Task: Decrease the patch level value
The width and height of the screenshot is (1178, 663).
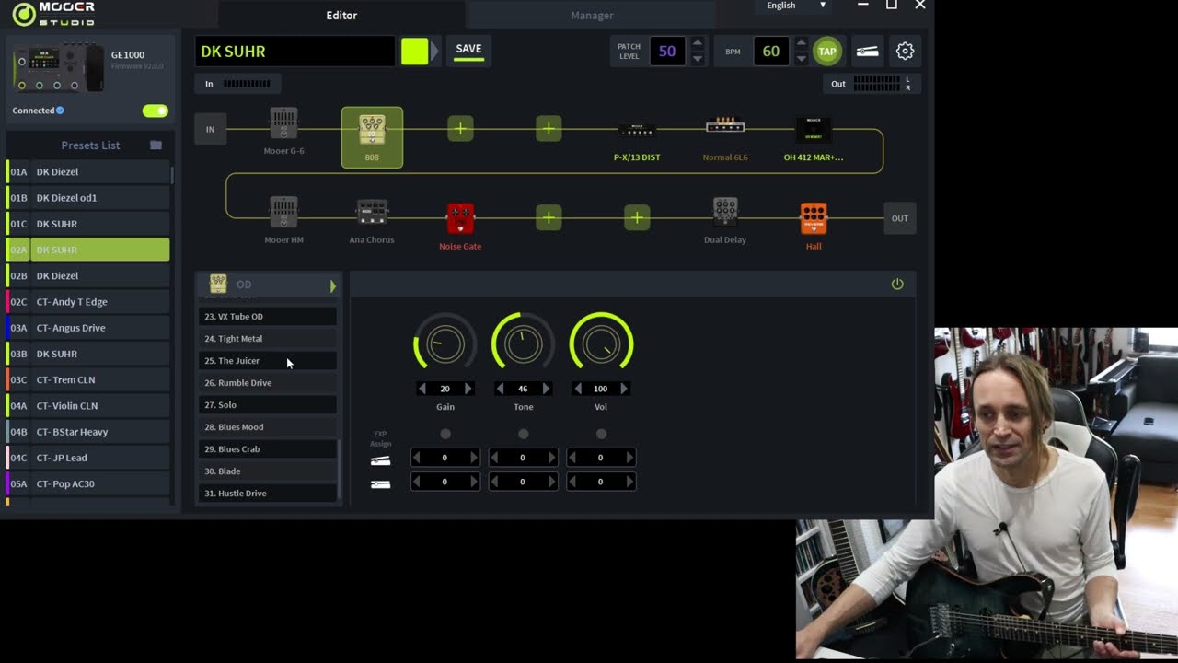Action: 698,59
